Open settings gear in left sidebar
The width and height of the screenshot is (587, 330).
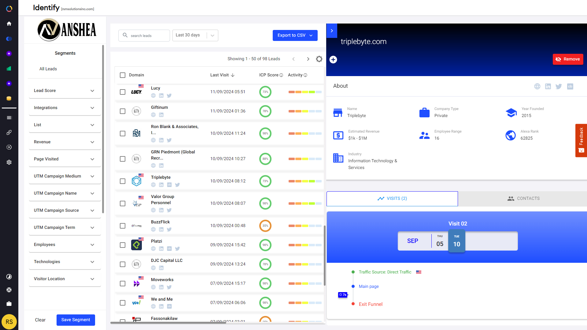(x=9, y=162)
